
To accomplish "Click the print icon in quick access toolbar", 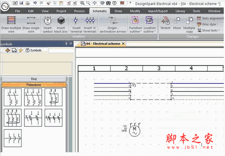I will (28, 3).
